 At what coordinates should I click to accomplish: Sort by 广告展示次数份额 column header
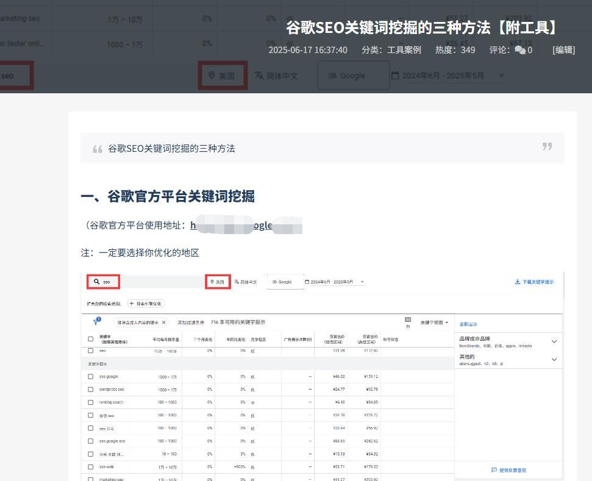click(298, 340)
